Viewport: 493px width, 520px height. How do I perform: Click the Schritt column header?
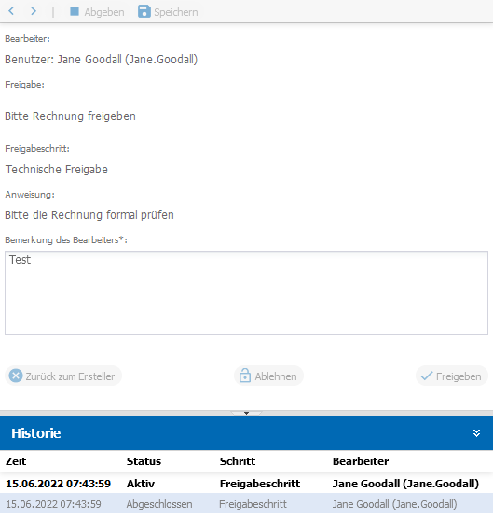tap(238, 461)
